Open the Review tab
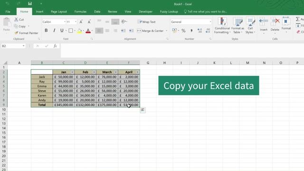 click(113, 11)
